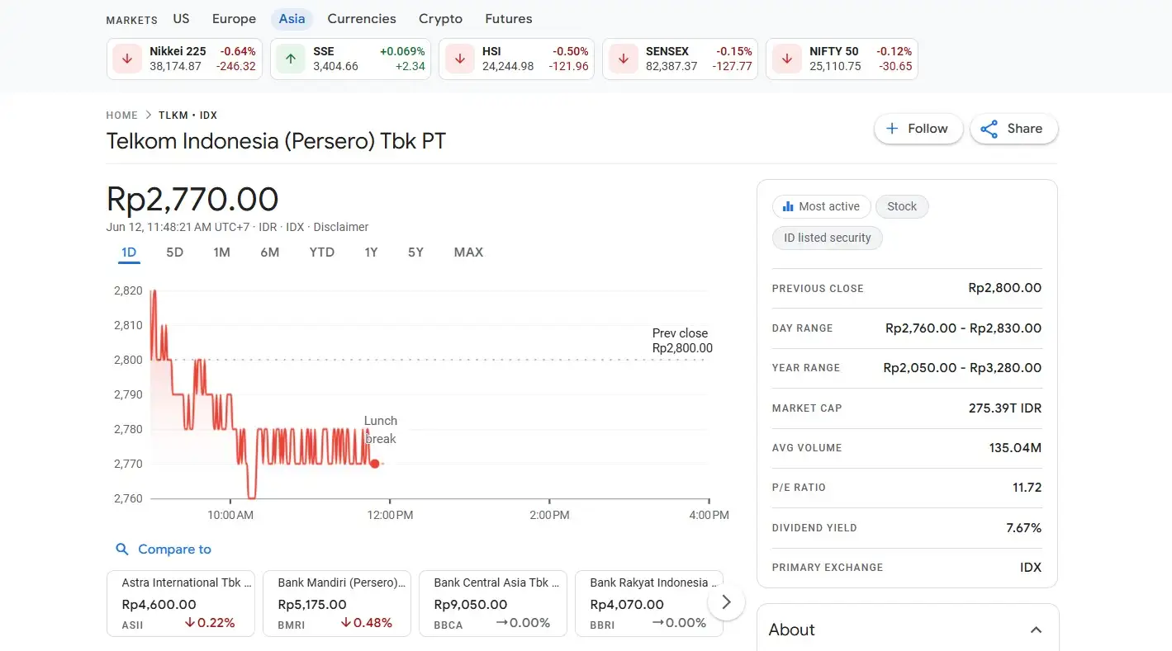The image size is (1172, 651).
Task: Click the NIFTY 50 down arrow icon
Action: tap(786, 59)
